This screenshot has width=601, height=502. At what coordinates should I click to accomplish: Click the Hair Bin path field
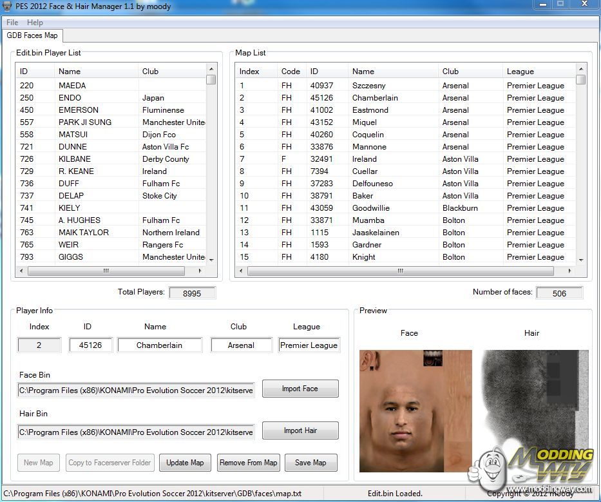coord(136,432)
